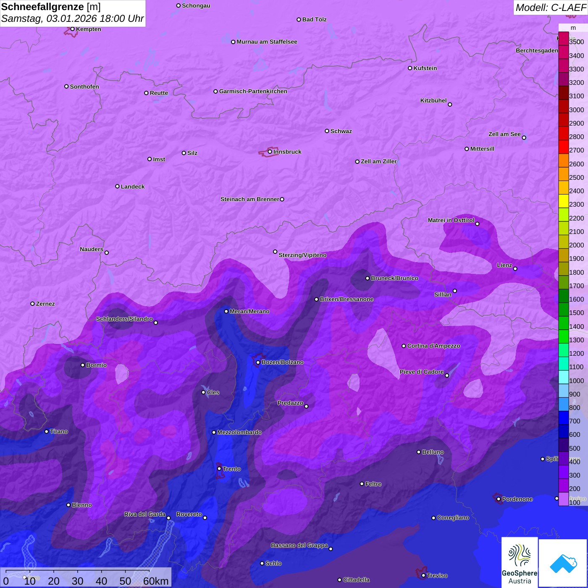Select the Innsbruck city marker dot
This screenshot has height=588, width=588.
270,152
